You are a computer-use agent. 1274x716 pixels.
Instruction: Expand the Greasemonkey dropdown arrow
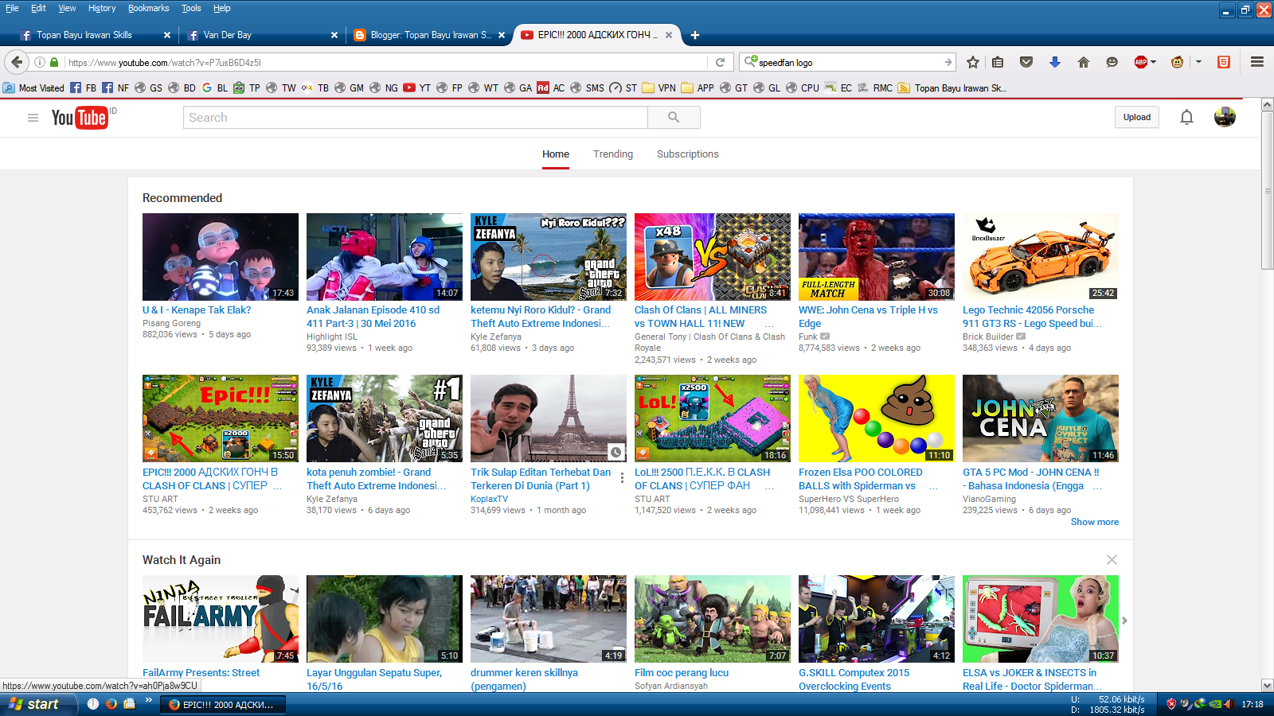[1198, 62]
